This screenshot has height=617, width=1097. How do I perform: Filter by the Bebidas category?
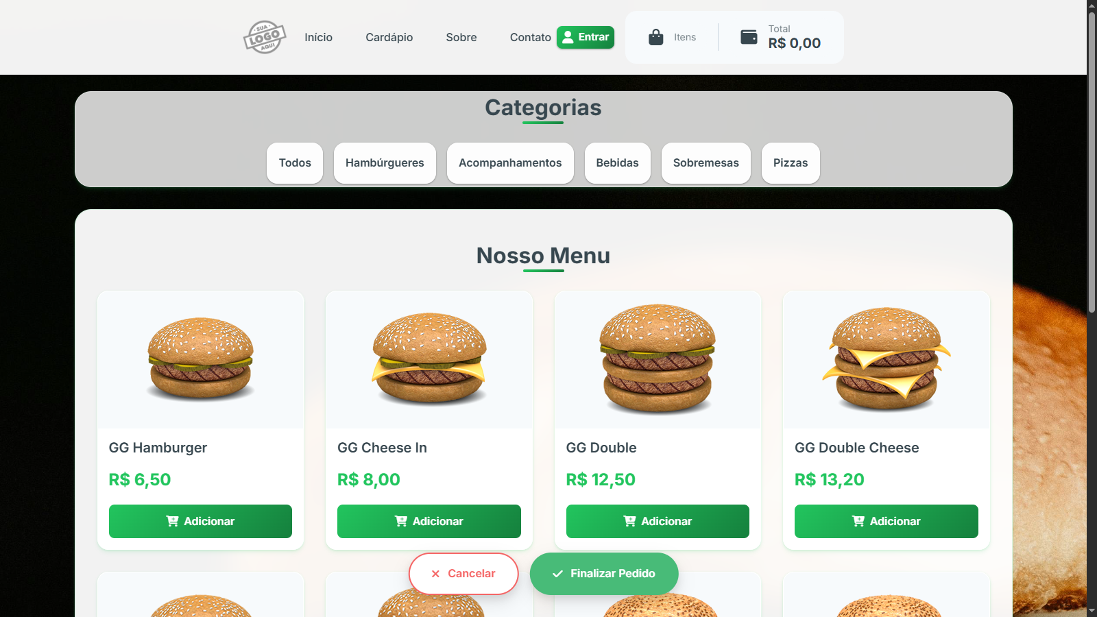(618, 163)
